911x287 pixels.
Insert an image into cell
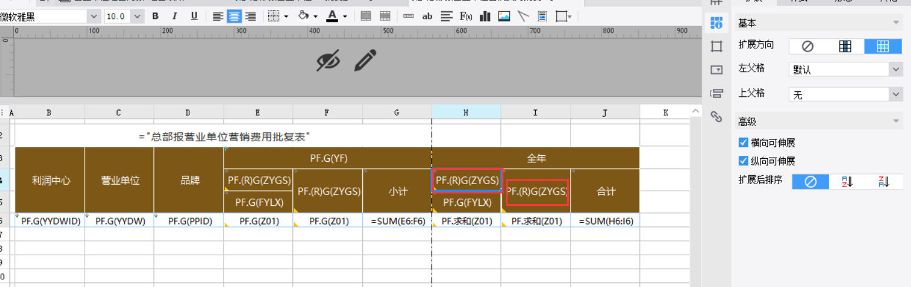coord(504,16)
